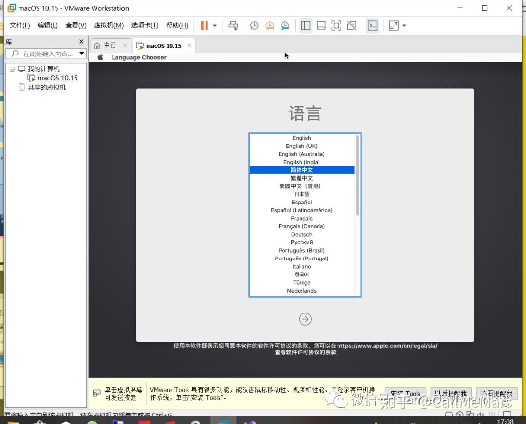Switch to Unity mode icon
The height and width of the screenshot is (424, 526).
[x=352, y=25]
